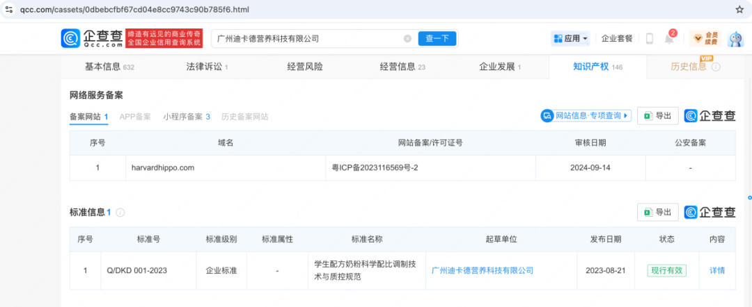Click the mobile phone app icon
752x307 pixels.
click(x=649, y=39)
